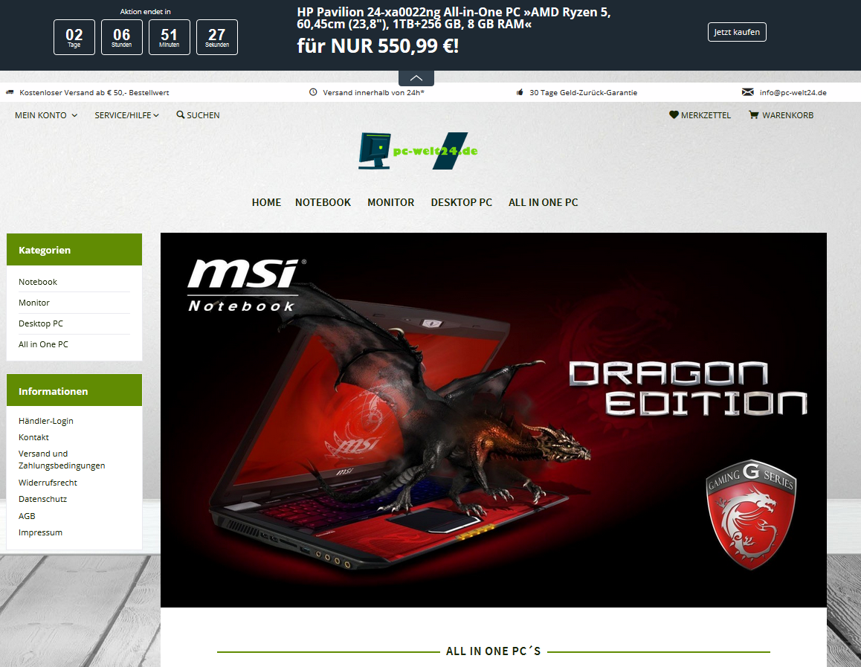This screenshot has height=667, width=861.
Task: Open the Impressum link
Action: (40, 532)
